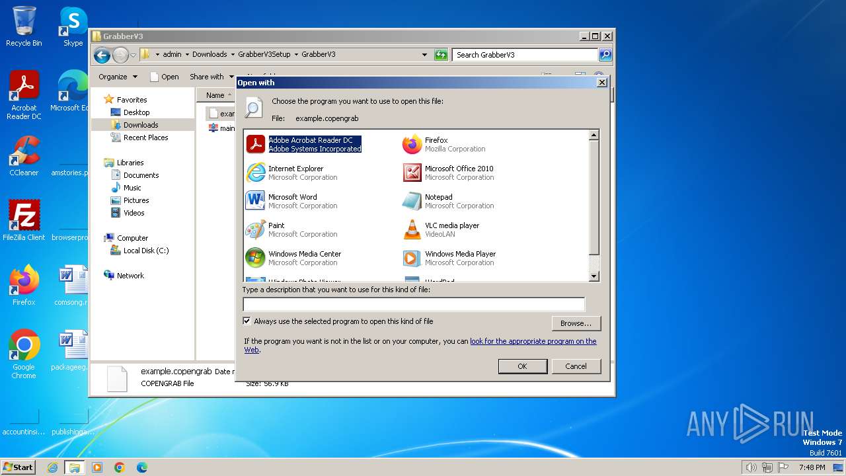Click the Search GrabberV3 search box
Image resolution: width=846 pixels, height=476 pixels.
[x=525, y=55]
